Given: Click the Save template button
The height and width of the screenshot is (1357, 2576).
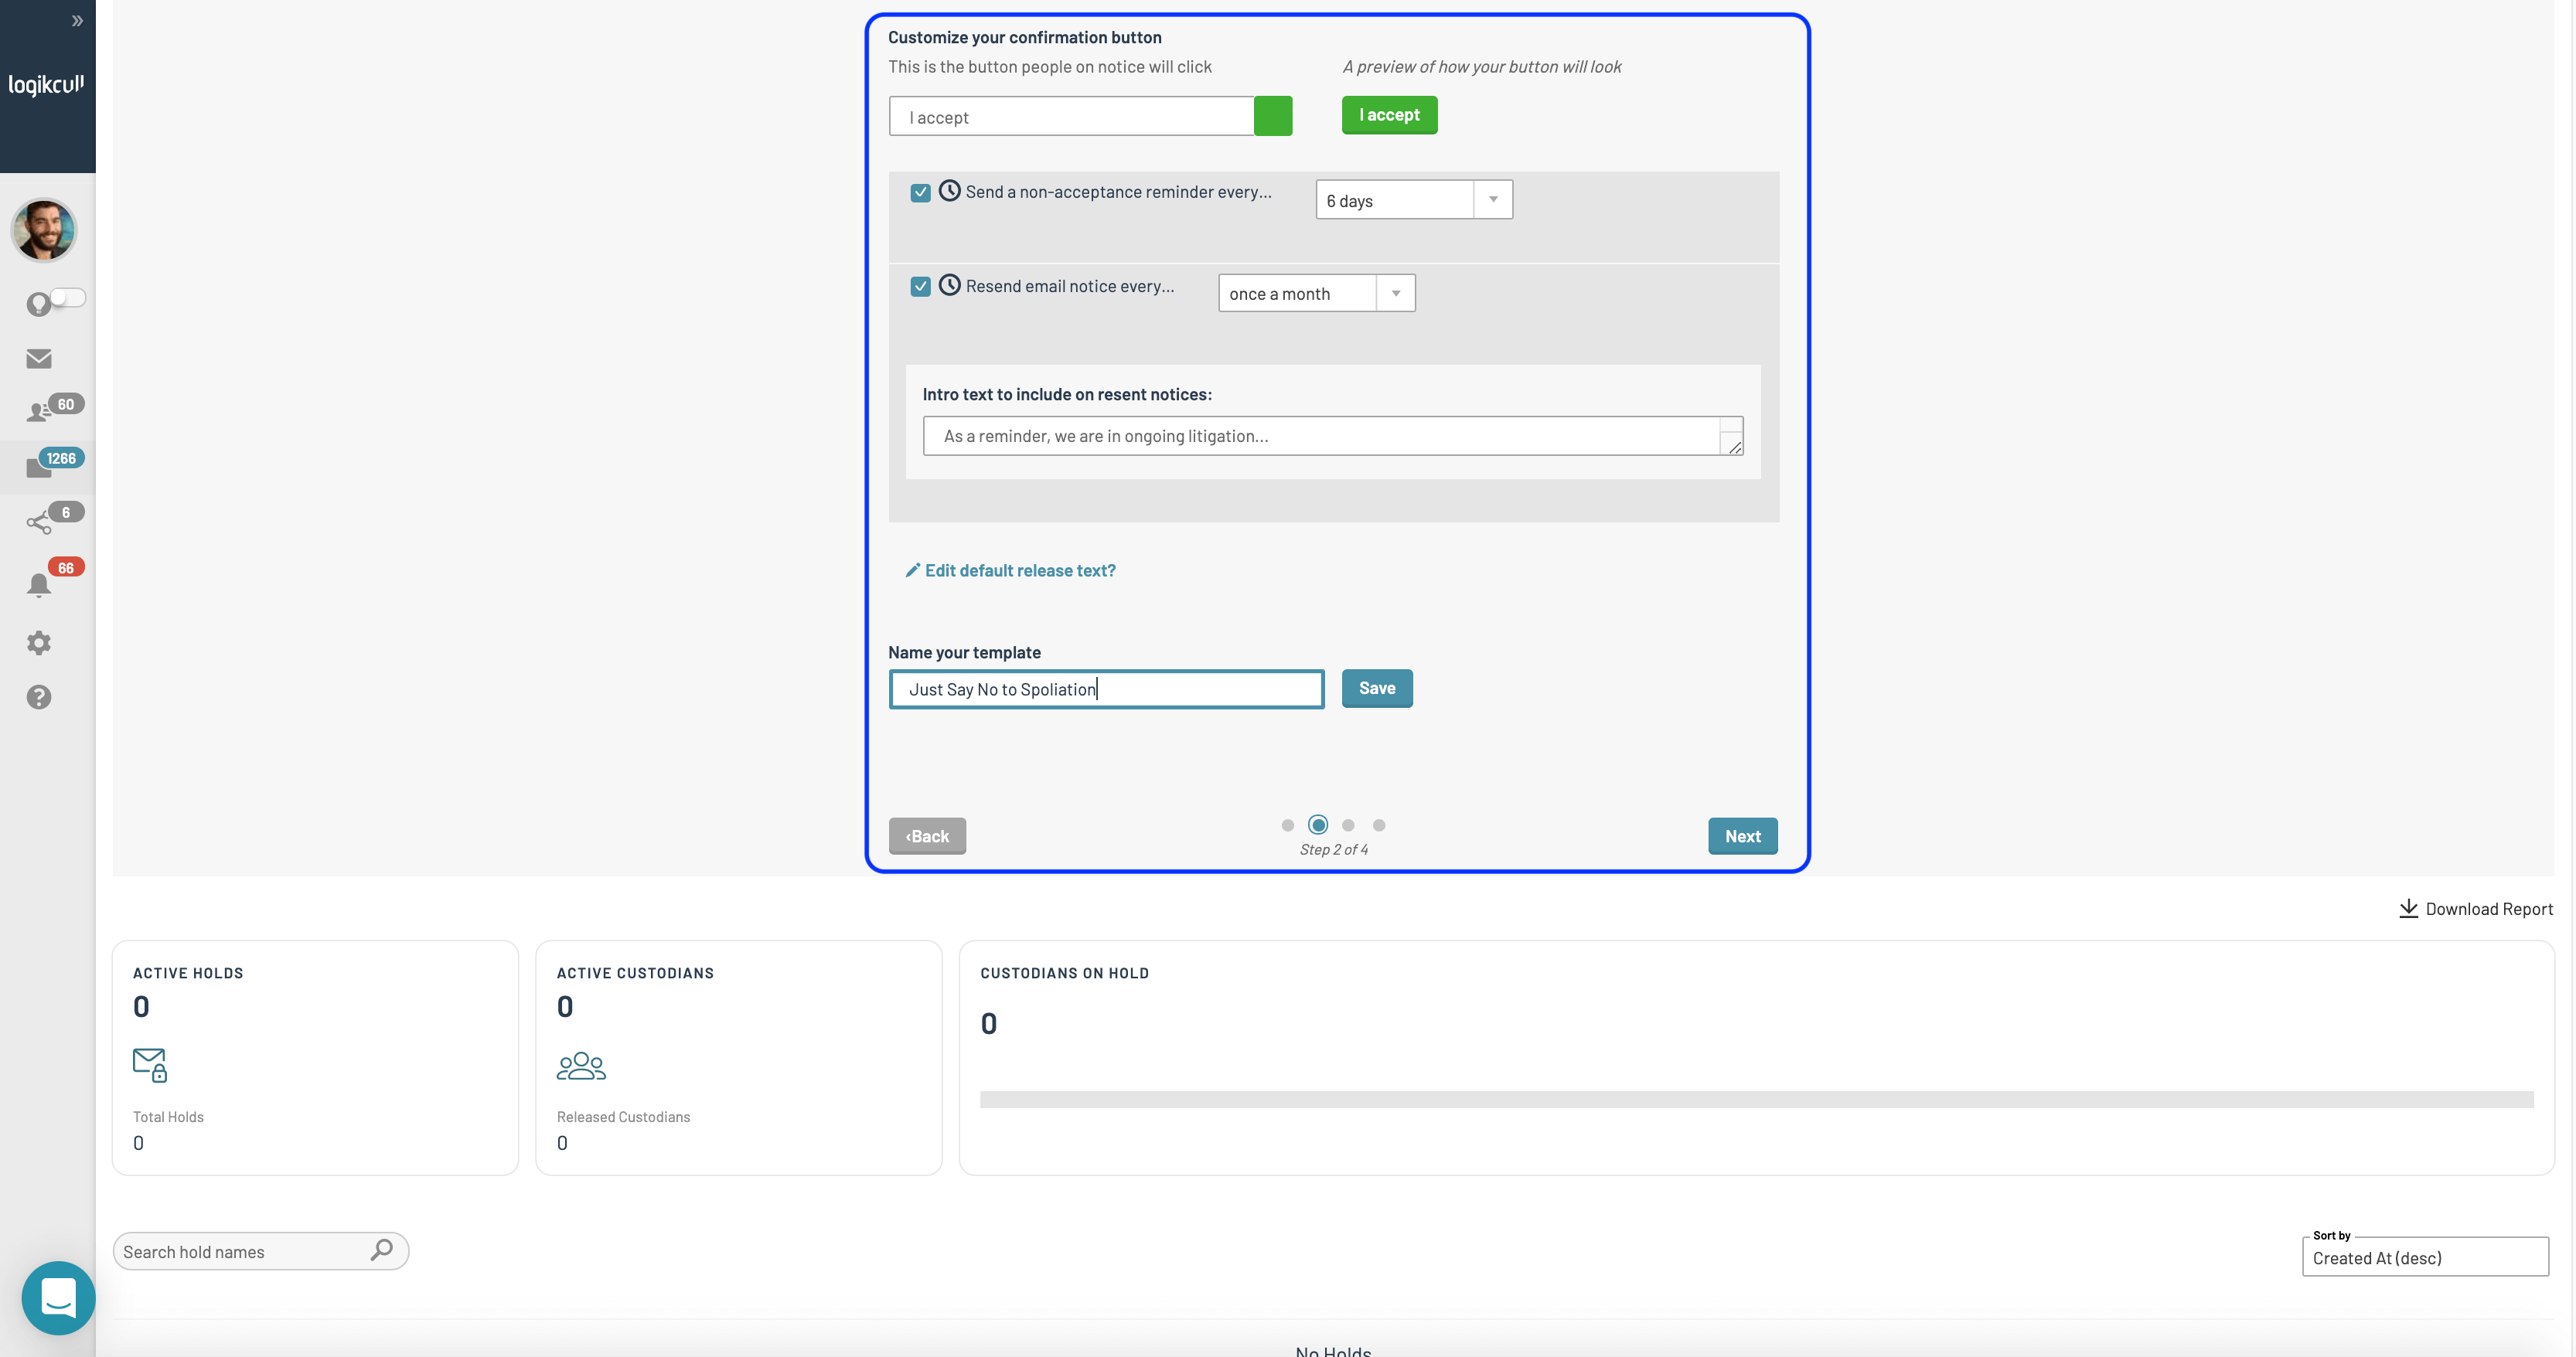Looking at the screenshot, I should [x=1376, y=689].
